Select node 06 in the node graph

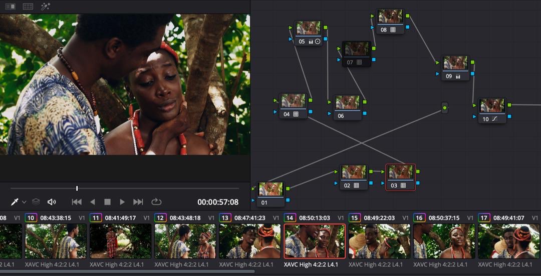point(348,107)
